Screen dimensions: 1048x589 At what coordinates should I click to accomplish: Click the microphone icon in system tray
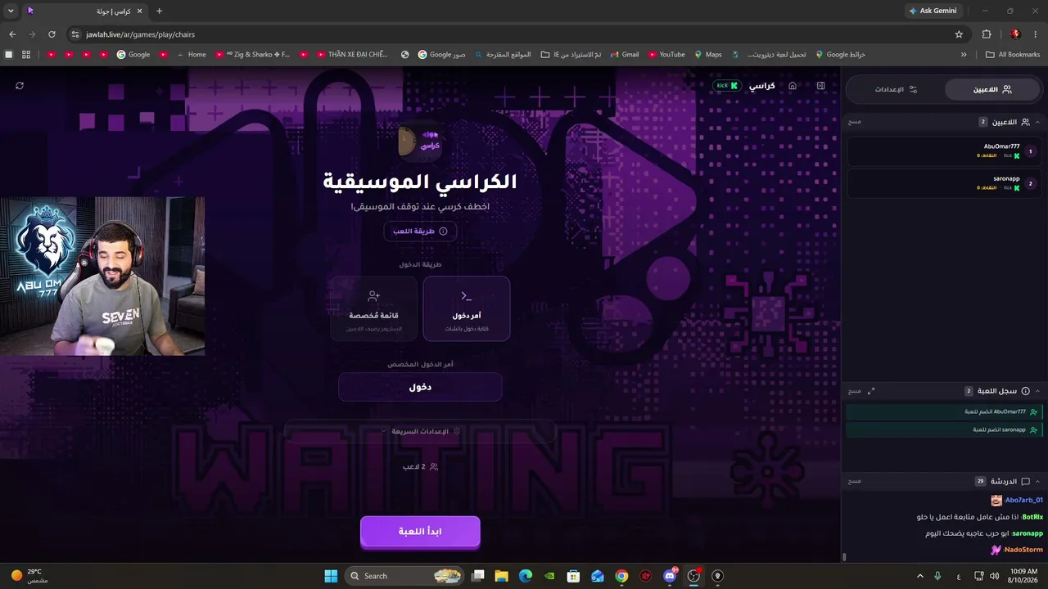click(938, 576)
